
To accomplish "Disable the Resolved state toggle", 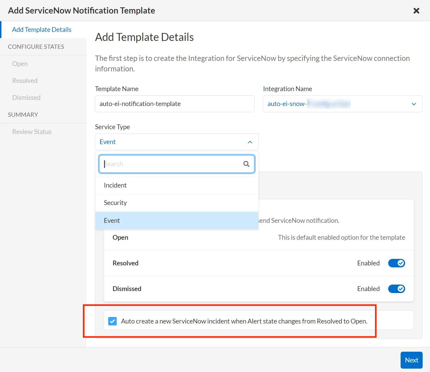I will point(396,263).
